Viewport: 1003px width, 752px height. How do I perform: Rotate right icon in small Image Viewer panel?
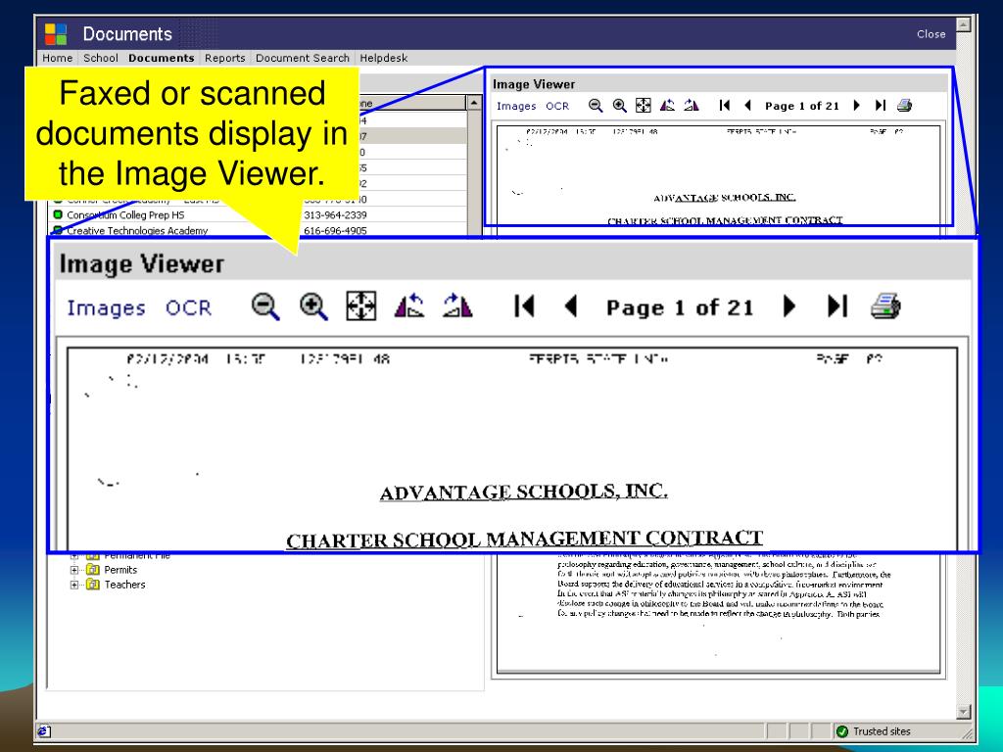[x=692, y=105]
